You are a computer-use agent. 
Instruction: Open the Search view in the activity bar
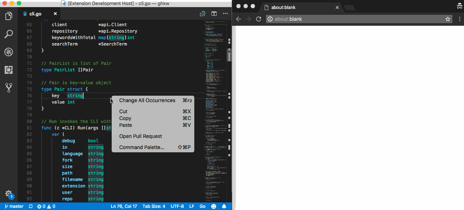pyautogui.click(x=9, y=34)
